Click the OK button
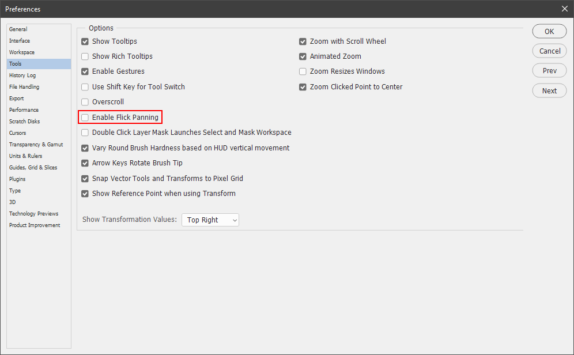Image resolution: width=574 pixels, height=355 pixels. 549,32
